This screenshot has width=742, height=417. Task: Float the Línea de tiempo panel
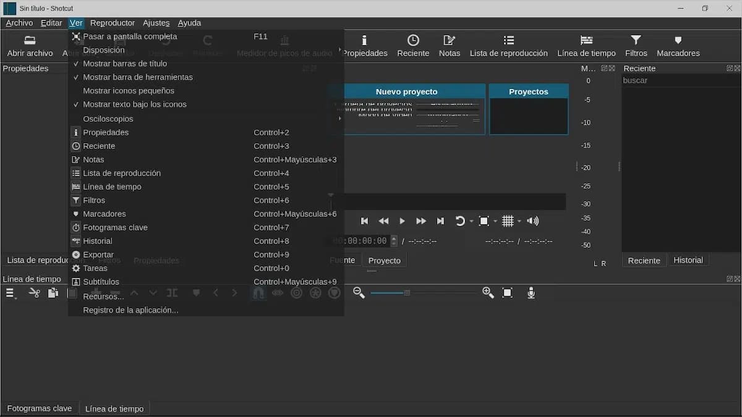click(729, 279)
